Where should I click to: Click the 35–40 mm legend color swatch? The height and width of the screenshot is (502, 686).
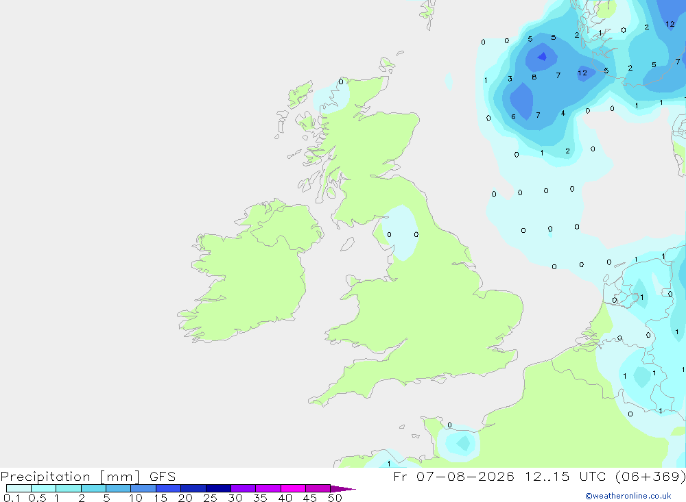[x=268, y=488]
